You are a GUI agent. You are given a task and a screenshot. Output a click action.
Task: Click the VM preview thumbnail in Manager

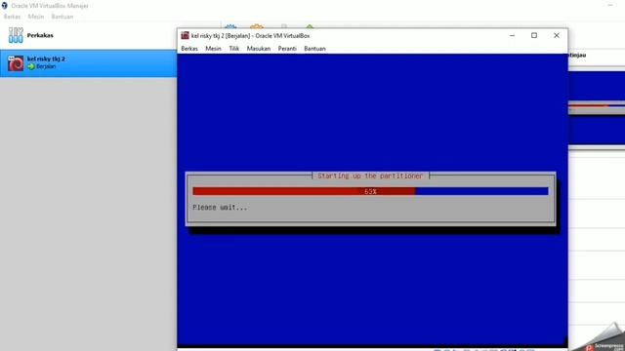(x=597, y=107)
